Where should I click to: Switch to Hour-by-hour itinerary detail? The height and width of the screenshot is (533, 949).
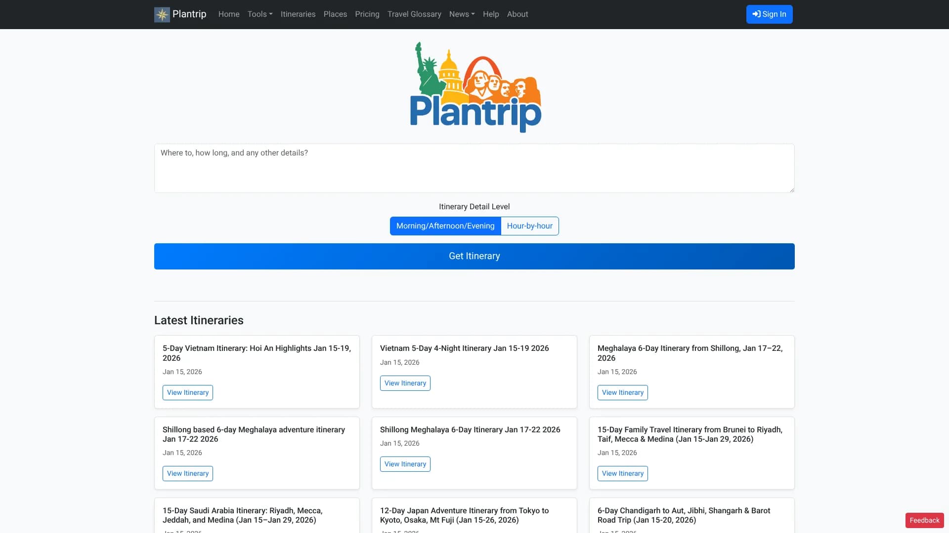click(529, 226)
